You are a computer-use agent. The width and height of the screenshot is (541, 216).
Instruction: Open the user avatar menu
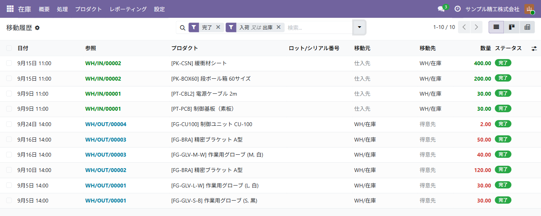click(529, 9)
